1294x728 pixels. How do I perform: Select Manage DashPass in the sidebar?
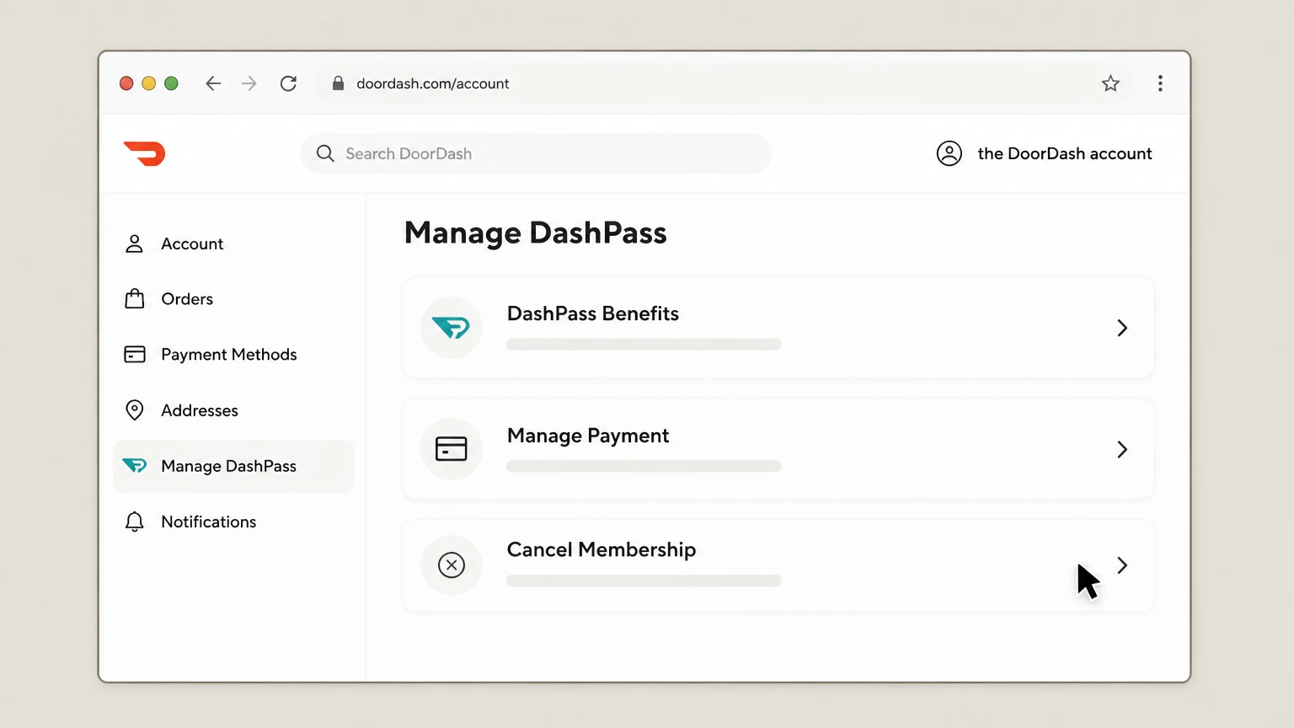pyautogui.click(x=233, y=466)
